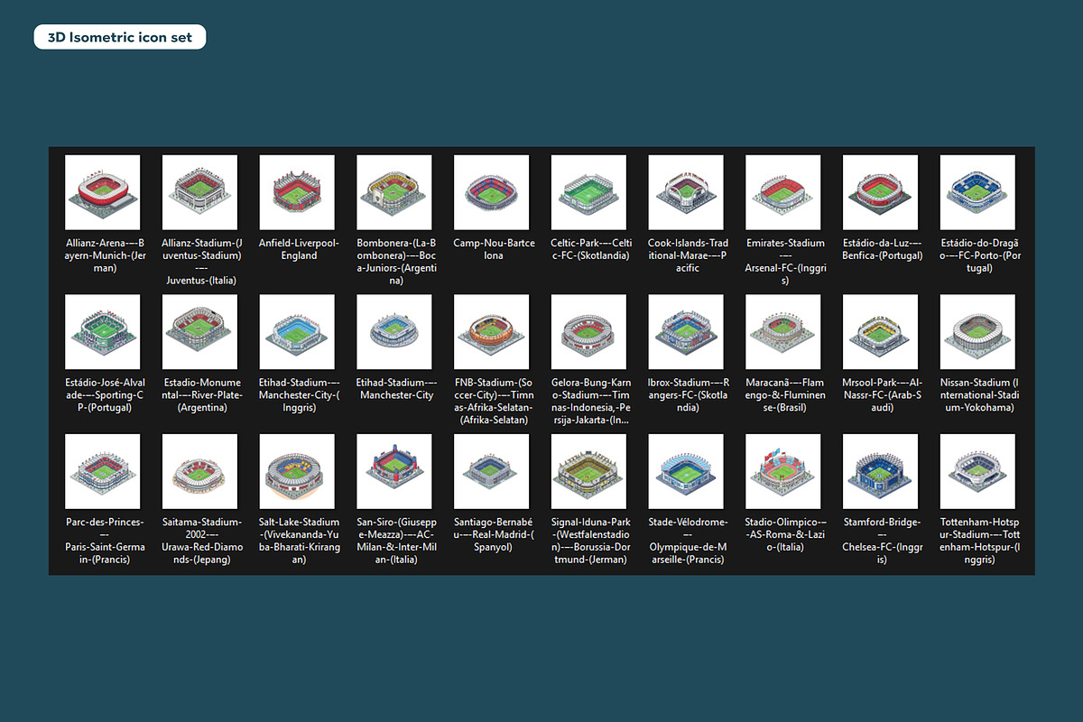Image resolution: width=1083 pixels, height=722 pixels.
Task: Select the Signal Iduna Park Dortmund icon
Action: pyautogui.click(x=589, y=471)
